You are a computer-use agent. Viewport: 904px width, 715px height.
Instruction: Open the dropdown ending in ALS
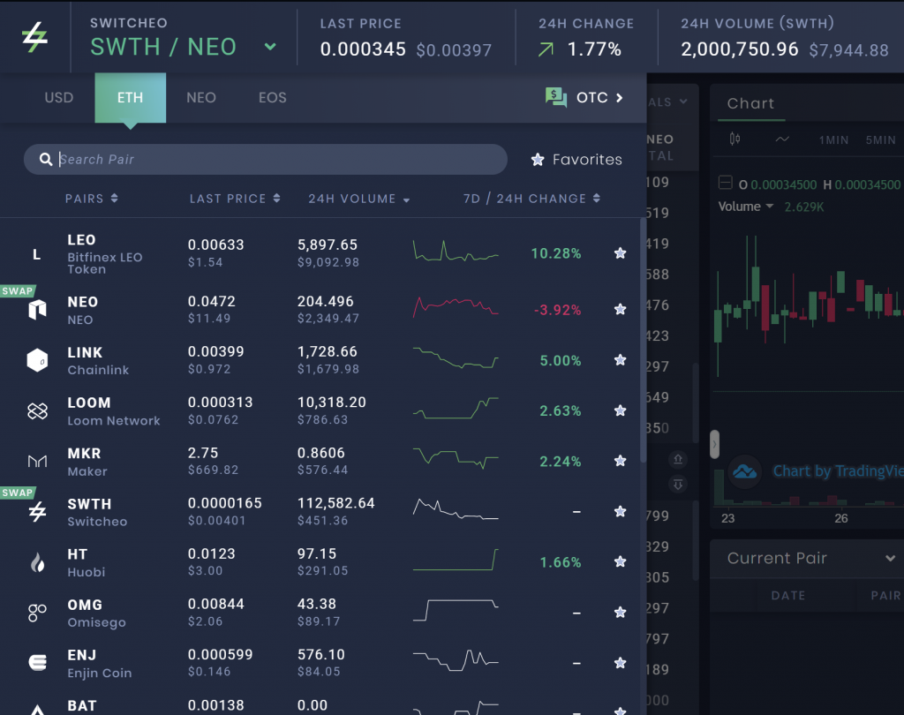667,102
